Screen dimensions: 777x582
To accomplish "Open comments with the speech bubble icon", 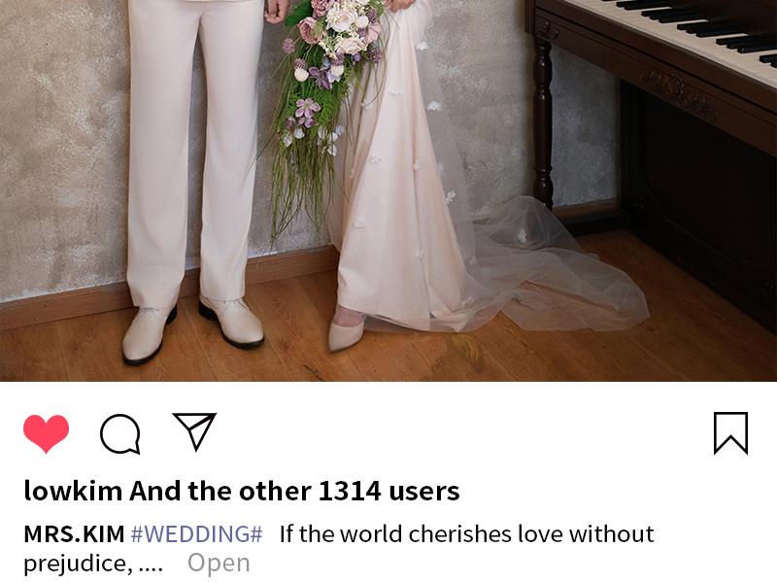I will click(119, 433).
